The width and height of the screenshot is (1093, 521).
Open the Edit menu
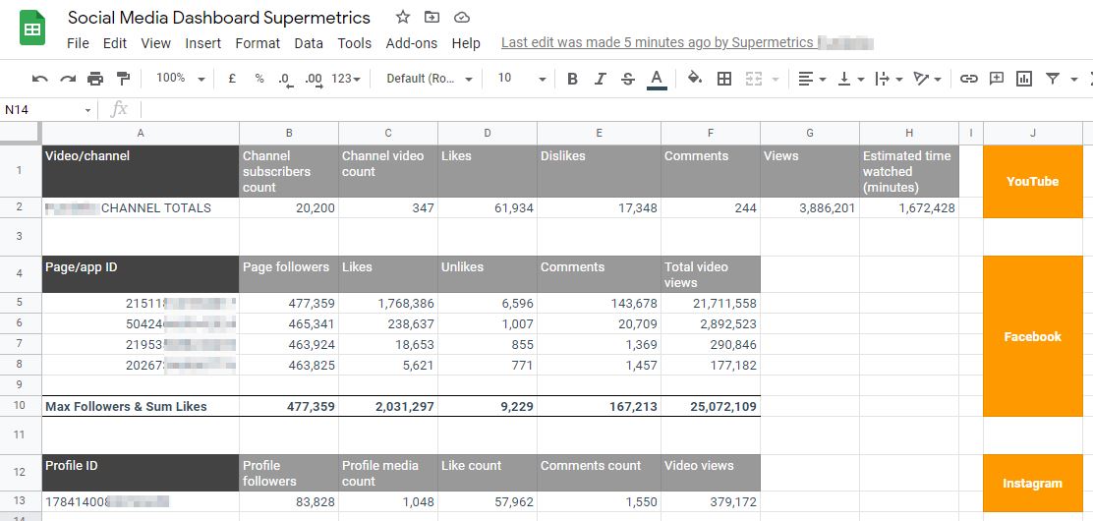(115, 43)
